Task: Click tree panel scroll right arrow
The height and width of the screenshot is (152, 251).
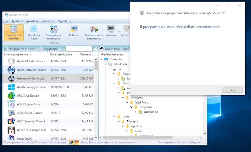Action: tap(201, 138)
